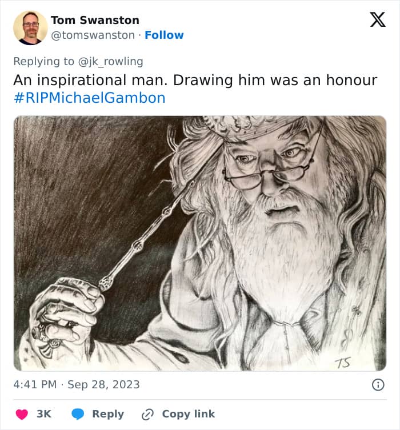This screenshot has width=400, height=430.
Task: Click the X logo icon
Action: pyautogui.click(x=378, y=19)
